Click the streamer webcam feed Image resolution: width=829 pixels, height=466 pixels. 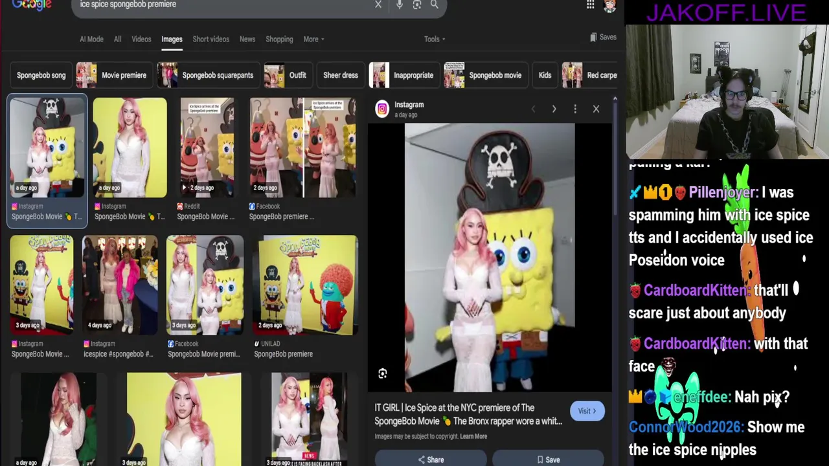pyautogui.click(x=727, y=92)
